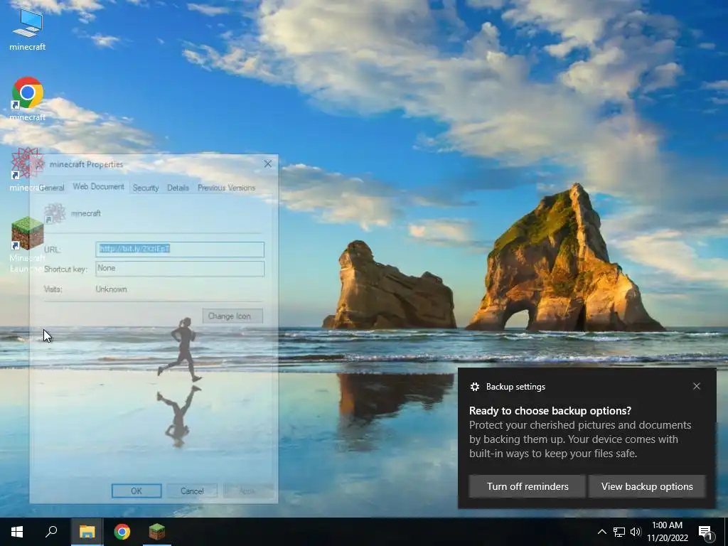The height and width of the screenshot is (546, 728).
Task: Click the Shortcut key field
Action: tap(180, 268)
